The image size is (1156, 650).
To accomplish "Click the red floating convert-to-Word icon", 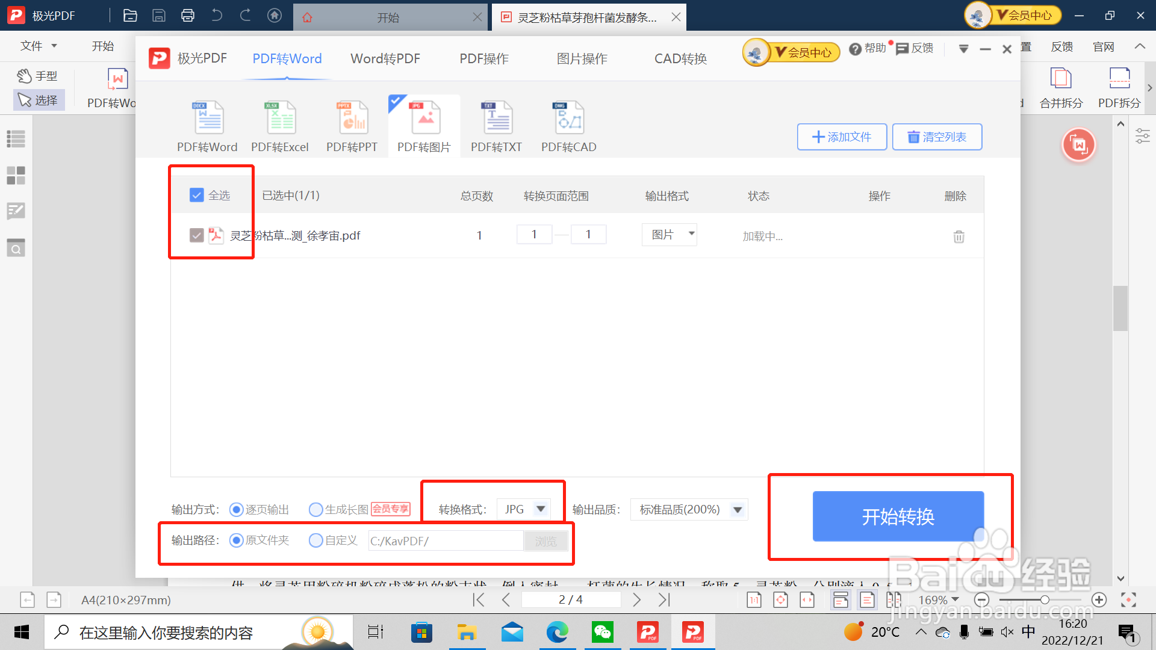I will click(1079, 145).
